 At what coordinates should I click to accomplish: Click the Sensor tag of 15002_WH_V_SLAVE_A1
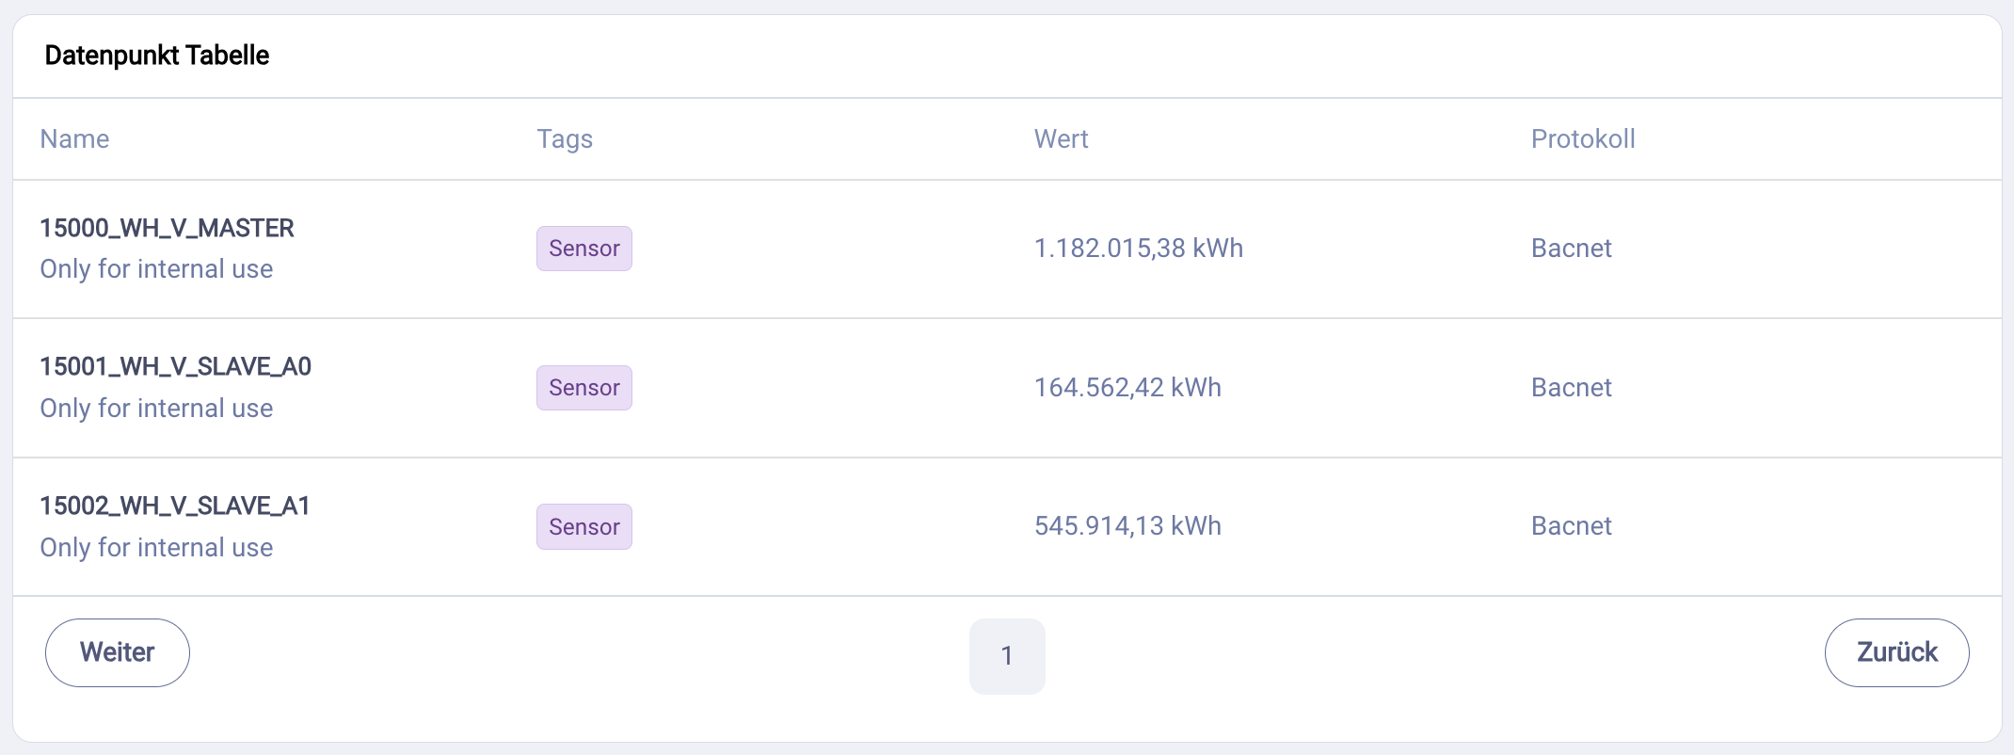[x=583, y=526]
